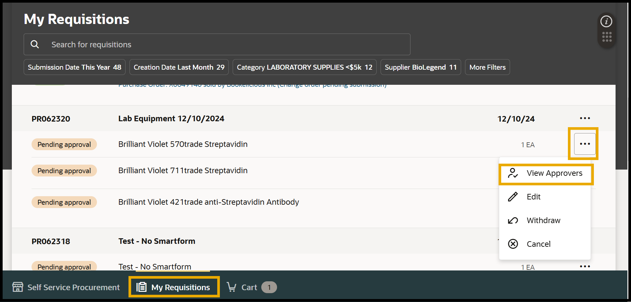This screenshot has height=302, width=631.
Task: Click the search magnifier icon
Action: click(x=35, y=44)
